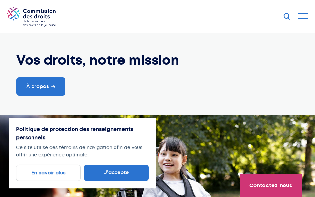Click the trees in hero photo background
The width and height of the screenshot is (315, 197).
pos(241,141)
